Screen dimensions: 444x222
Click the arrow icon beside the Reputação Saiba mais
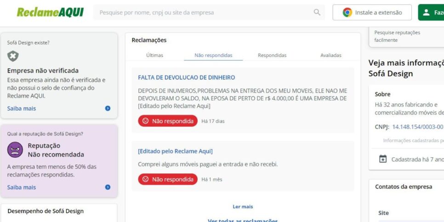[x=108, y=187]
